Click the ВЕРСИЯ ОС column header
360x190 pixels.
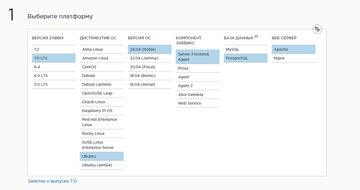pos(139,38)
